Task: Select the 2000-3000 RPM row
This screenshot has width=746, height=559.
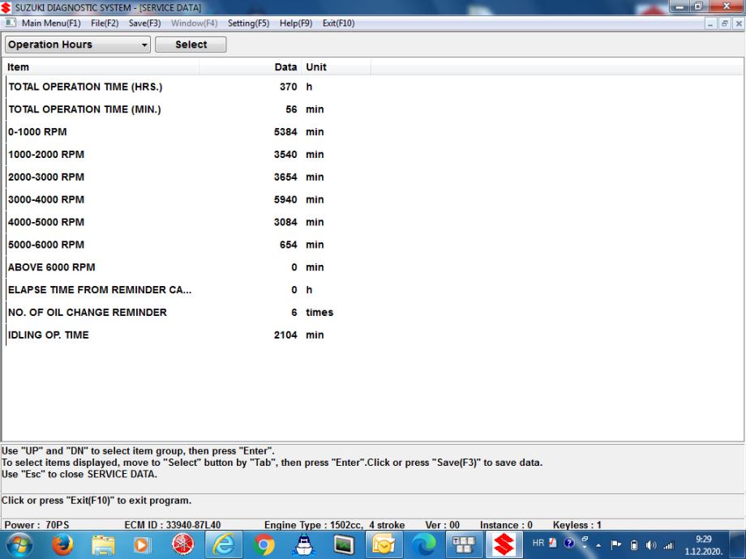Action: [188, 177]
